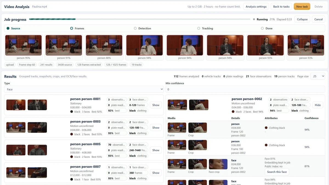Click the Clothing black swatch in the 0:04.000 person row
This screenshot has width=329, height=185.
coord(266,128)
